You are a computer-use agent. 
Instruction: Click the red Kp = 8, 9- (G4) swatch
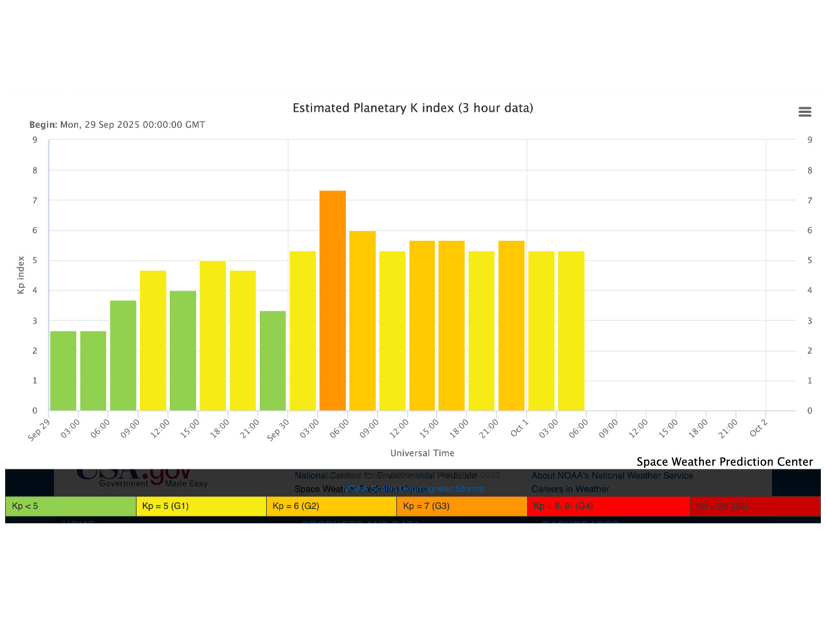[x=608, y=506]
